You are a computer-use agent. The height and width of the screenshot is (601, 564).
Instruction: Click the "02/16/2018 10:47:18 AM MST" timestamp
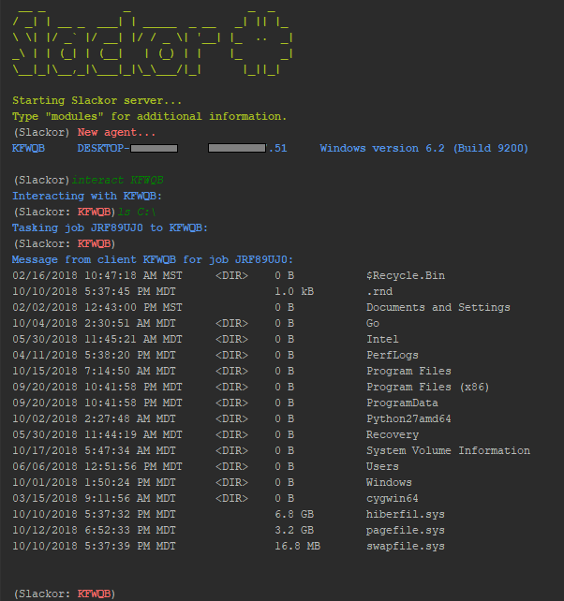pyautogui.click(x=97, y=275)
